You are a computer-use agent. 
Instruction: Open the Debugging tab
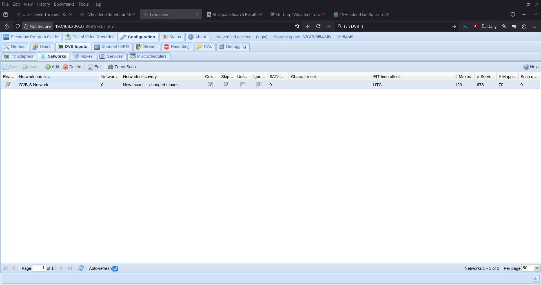click(x=233, y=47)
